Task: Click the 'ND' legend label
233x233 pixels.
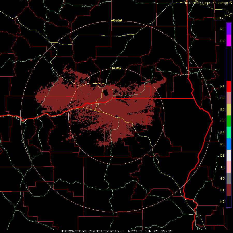Action: point(222,202)
